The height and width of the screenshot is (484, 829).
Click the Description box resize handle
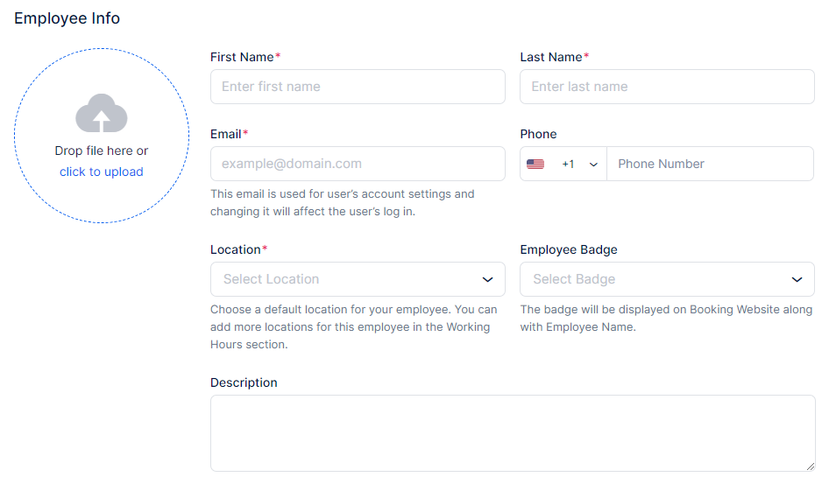coord(811,467)
